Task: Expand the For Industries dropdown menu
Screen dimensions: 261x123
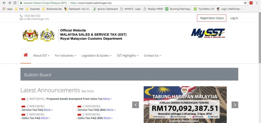Action: pyautogui.click(x=66, y=56)
